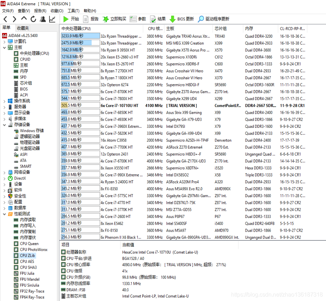This screenshot has height=301, width=326.
Task: Select the 2475.9 MB/秒 result bar
Action: coord(80,43)
